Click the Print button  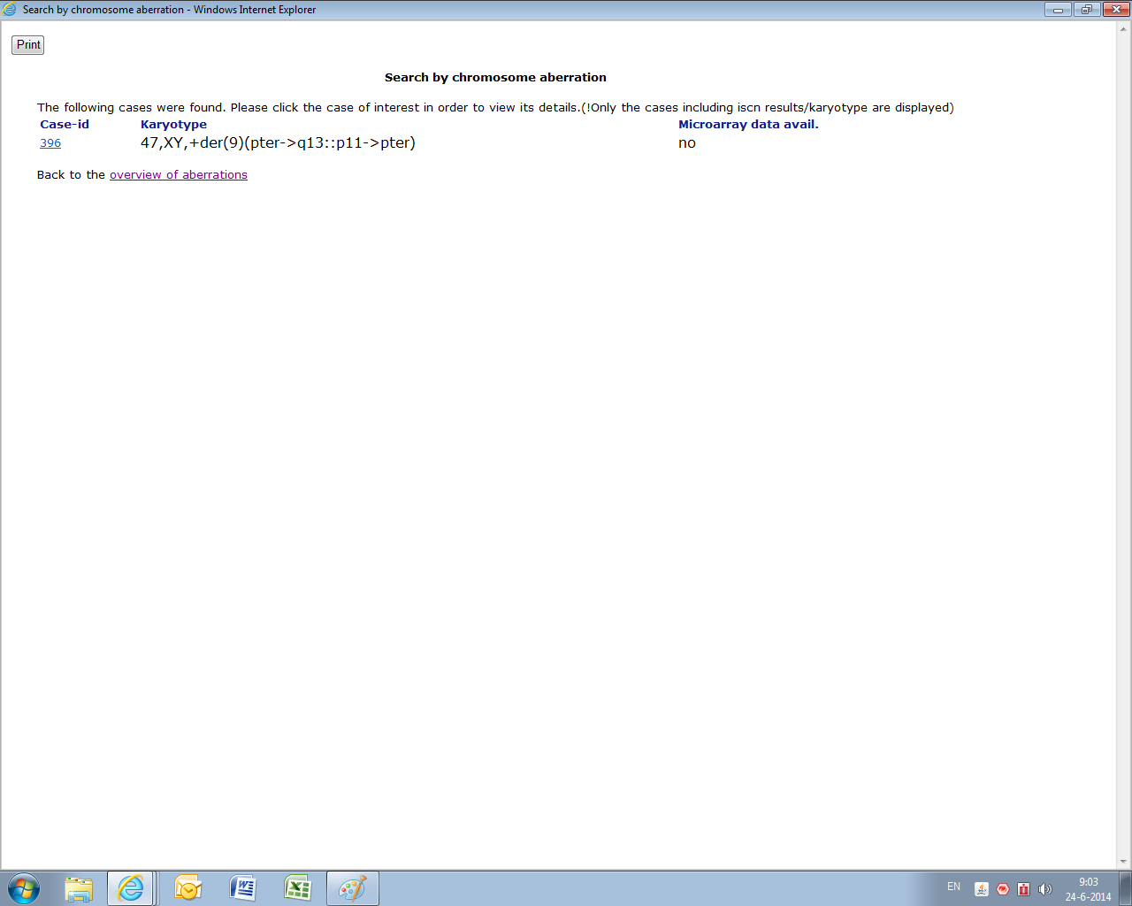[27, 45]
